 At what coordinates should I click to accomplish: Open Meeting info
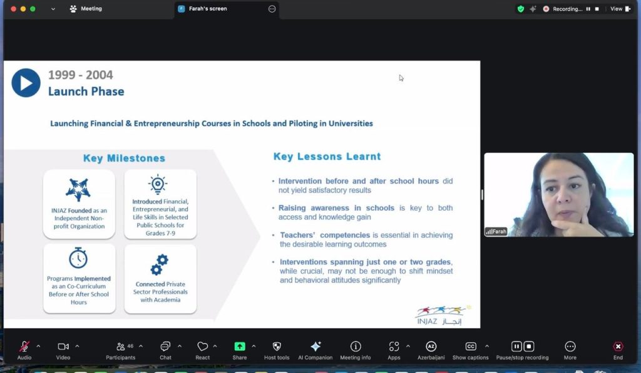tap(356, 347)
